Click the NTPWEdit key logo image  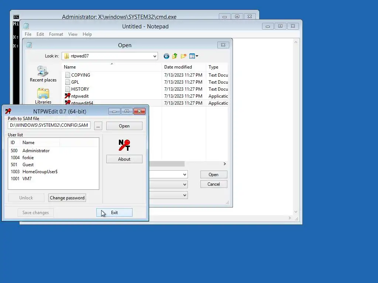[x=124, y=145]
